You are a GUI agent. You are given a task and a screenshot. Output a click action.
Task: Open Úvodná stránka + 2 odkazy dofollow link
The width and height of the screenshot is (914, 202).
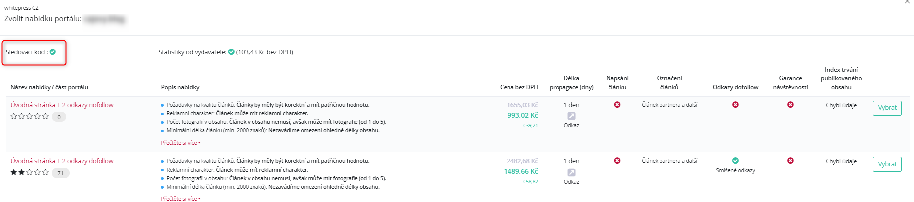coord(62,161)
